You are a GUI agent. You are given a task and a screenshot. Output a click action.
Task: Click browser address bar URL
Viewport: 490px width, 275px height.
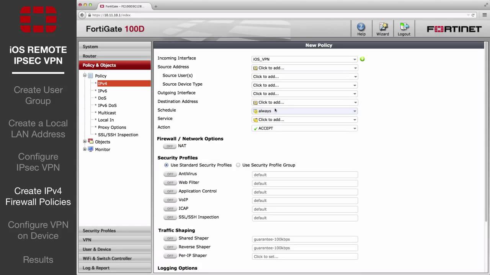[111, 15]
